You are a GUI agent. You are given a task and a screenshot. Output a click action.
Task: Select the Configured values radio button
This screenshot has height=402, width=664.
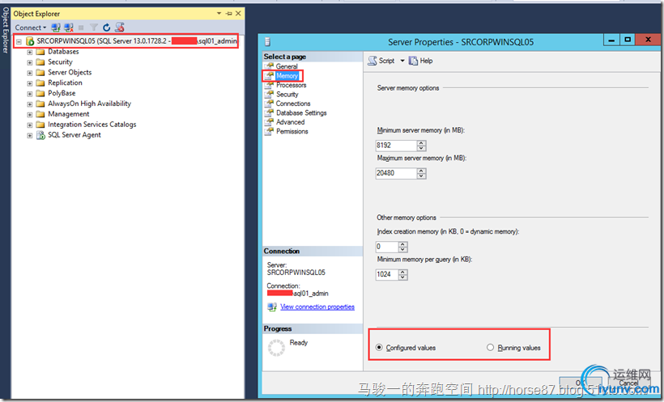[379, 348]
